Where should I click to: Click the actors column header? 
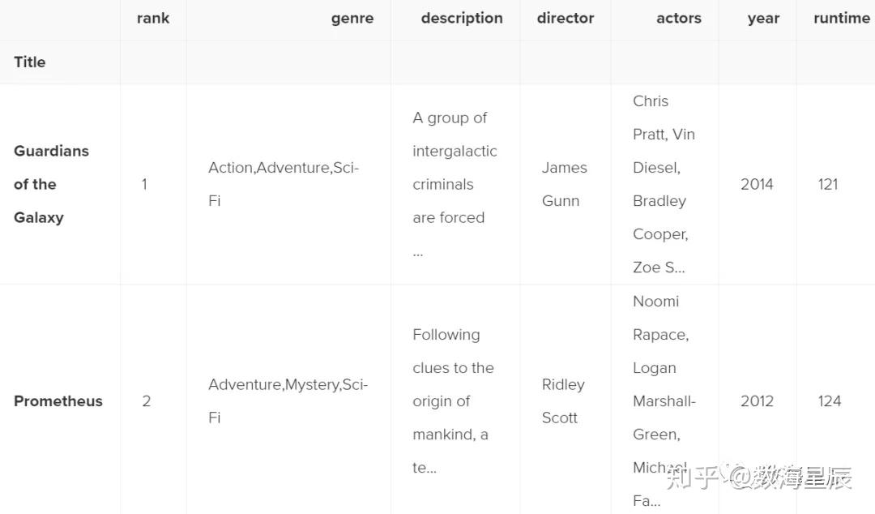679,19
